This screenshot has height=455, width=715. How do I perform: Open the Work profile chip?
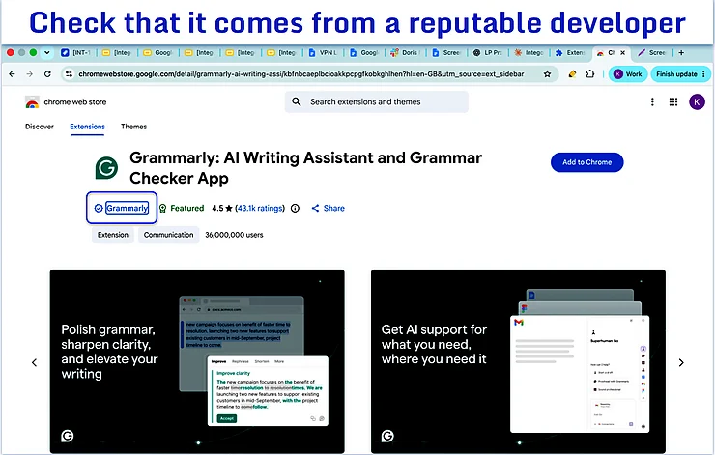628,73
